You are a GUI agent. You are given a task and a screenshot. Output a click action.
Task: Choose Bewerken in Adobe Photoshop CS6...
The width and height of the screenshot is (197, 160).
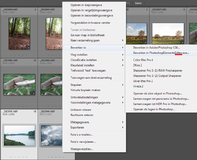(161, 47)
